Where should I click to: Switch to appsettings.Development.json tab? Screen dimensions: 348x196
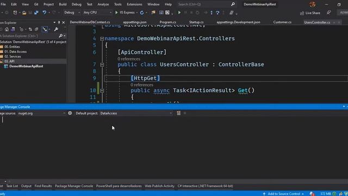coord(238,22)
